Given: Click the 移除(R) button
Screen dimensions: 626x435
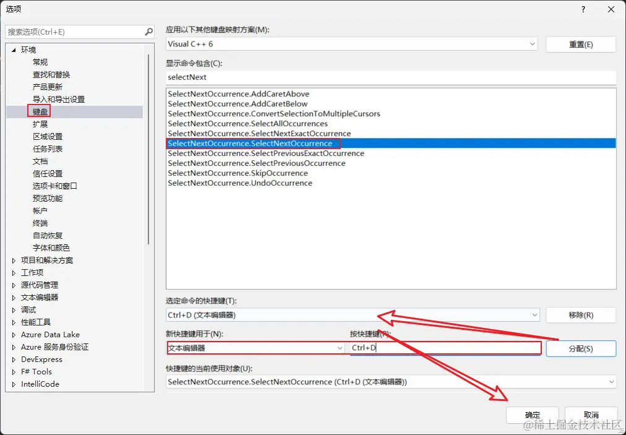Looking at the screenshot, I should pyautogui.click(x=581, y=315).
